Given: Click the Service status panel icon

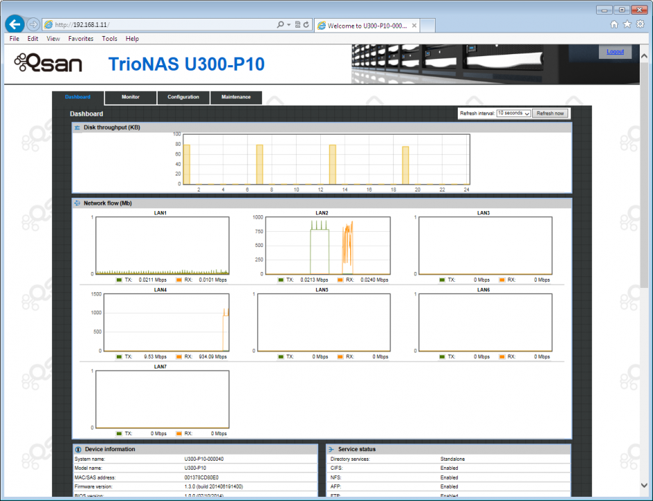Looking at the screenshot, I should click(x=331, y=450).
